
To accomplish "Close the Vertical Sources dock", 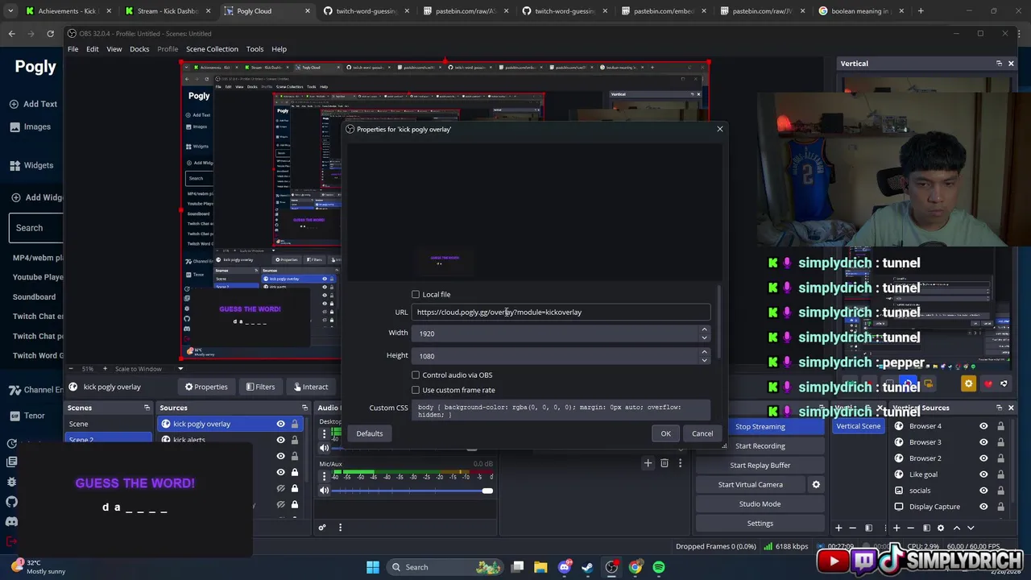I will click(1011, 408).
